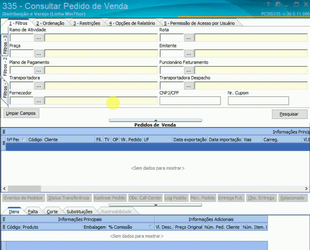Switch to 2 - Ordenação tab

point(50,23)
